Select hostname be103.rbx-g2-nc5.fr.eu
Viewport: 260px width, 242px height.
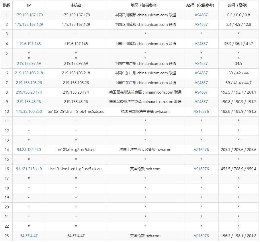76,150
